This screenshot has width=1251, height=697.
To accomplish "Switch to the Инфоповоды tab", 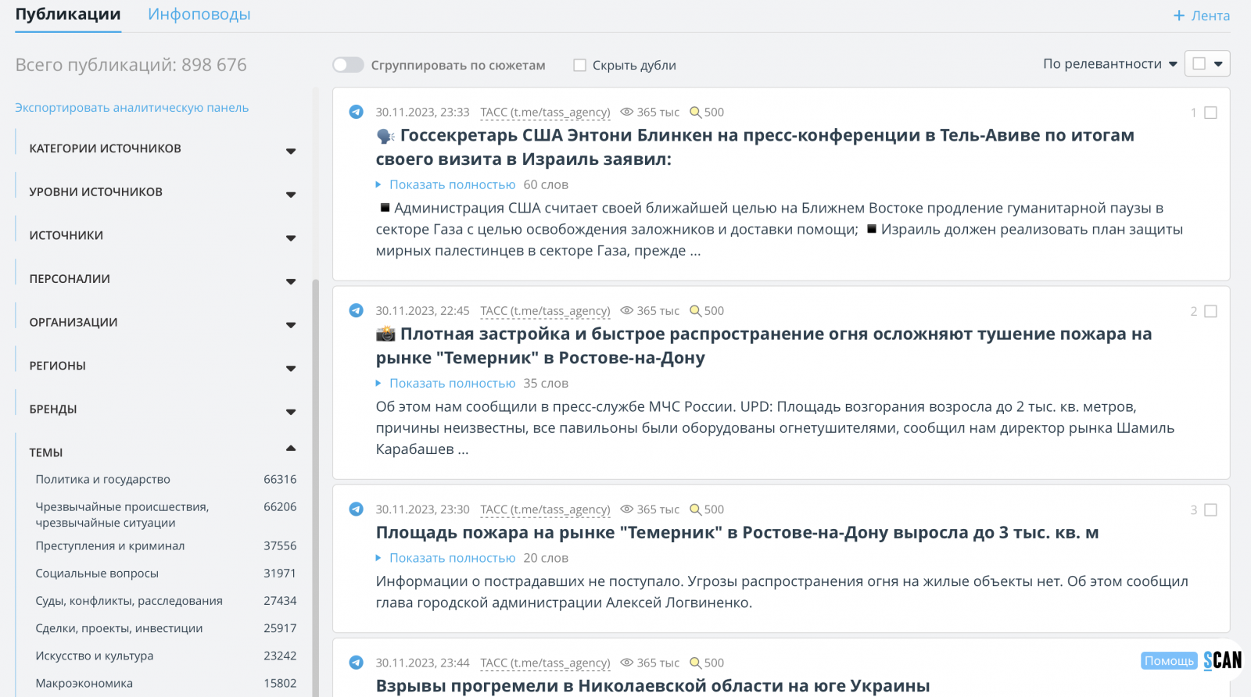I will [199, 15].
